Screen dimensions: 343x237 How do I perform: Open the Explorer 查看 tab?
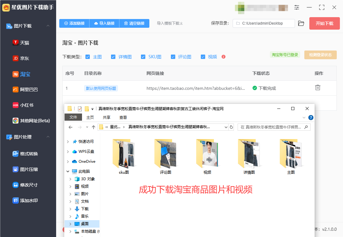pyautogui.click(x=123, y=118)
